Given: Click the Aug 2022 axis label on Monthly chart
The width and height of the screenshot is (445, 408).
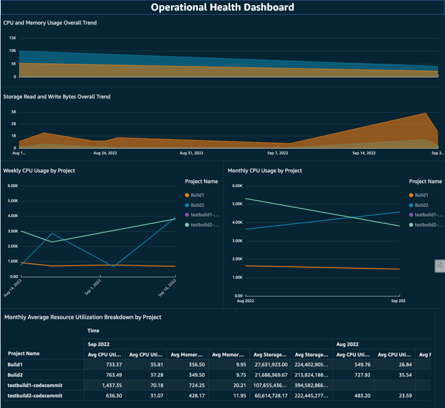Looking at the screenshot, I should (x=245, y=301).
